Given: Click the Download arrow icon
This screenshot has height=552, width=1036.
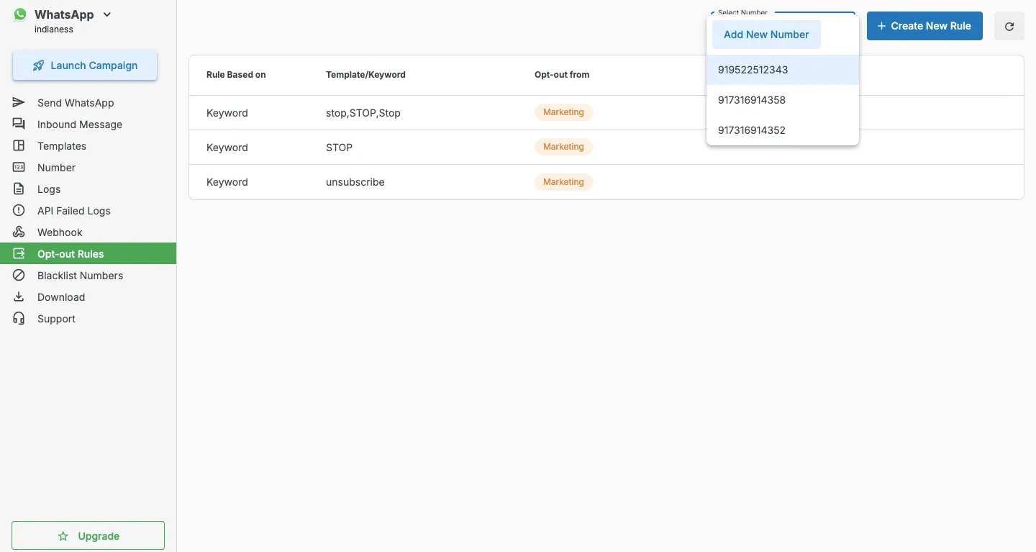Looking at the screenshot, I should click(19, 297).
